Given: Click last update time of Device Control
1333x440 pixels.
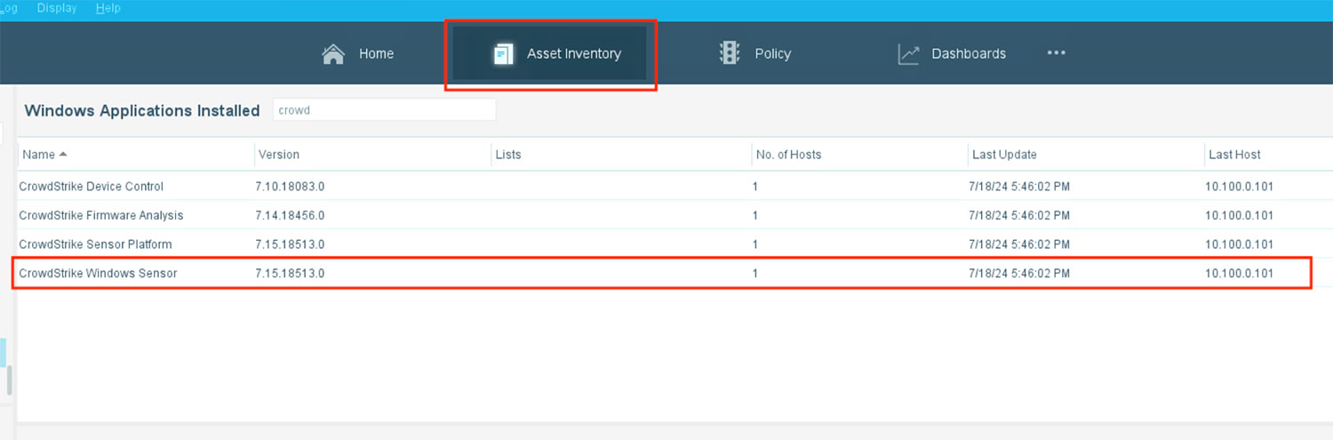Looking at the screenshot, I should [x=1019, y=187].
